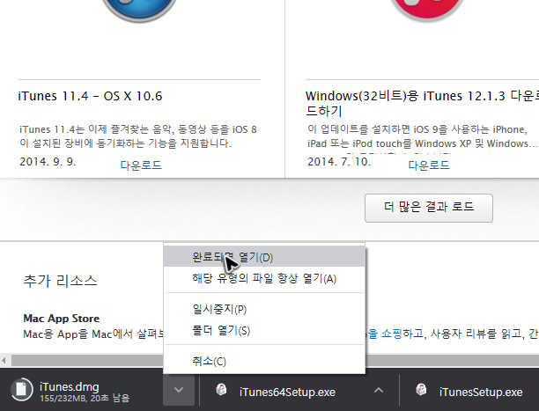Pause the download with '일시중지(P)'
The width and height of the screenshot is (539, 411).
coord(264,309)
